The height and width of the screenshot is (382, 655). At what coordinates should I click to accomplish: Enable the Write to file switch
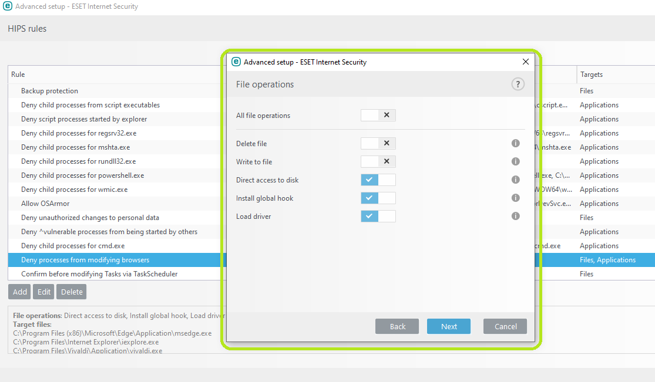click(x=378, y=161)
